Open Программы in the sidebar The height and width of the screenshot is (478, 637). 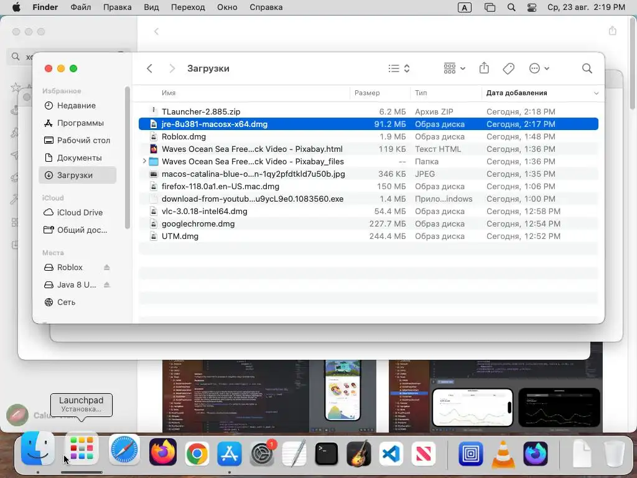pyautogui.click(x=77, y=123)
